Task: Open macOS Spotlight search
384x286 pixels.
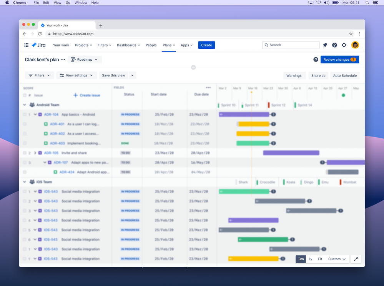Action: (367, 3)
